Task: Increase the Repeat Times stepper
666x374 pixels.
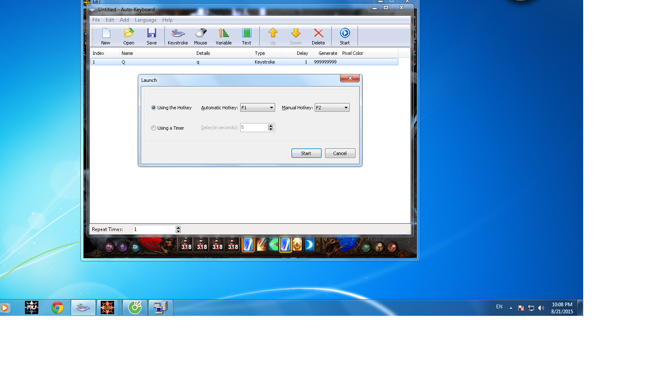Action: (179, 228)
